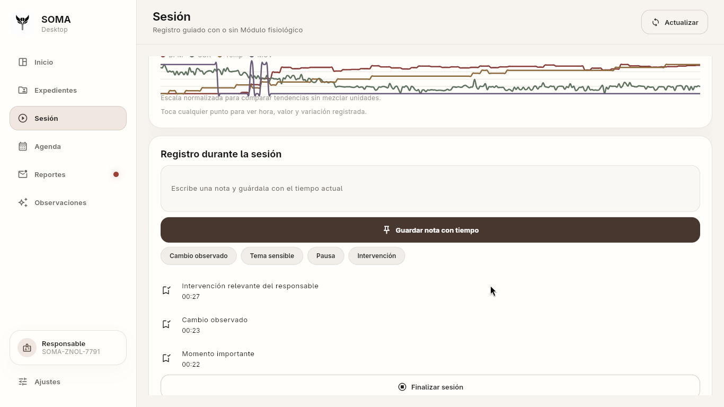Focus the session note text field
The width and height of the screenshot is (724, 407).
coord(430,189)
